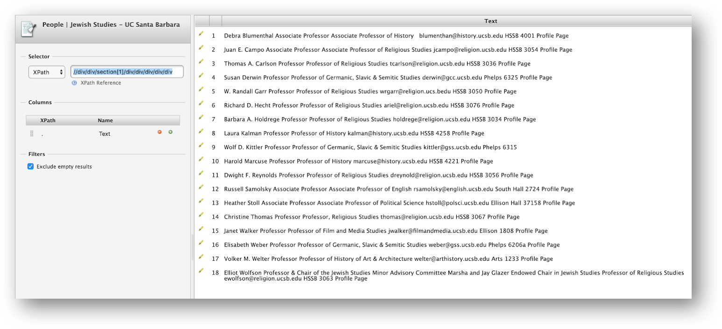Edit row 8 Laura Kalman pencil icon
Screen dimensions: 722x329
201,132
